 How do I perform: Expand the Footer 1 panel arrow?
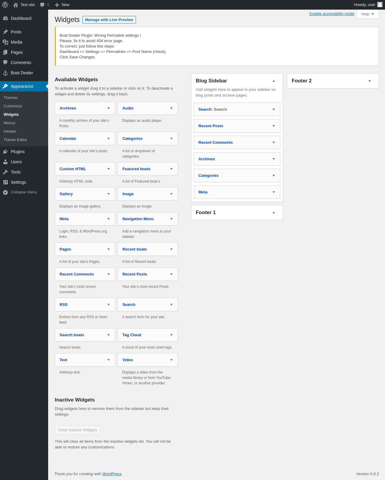tap(274, 213)
